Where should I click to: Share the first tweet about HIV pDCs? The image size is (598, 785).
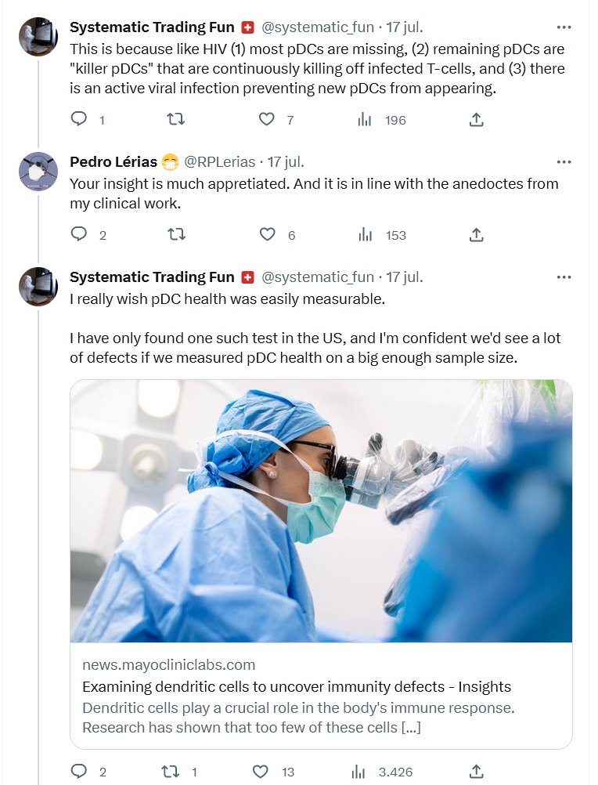[x=476, y=119]
